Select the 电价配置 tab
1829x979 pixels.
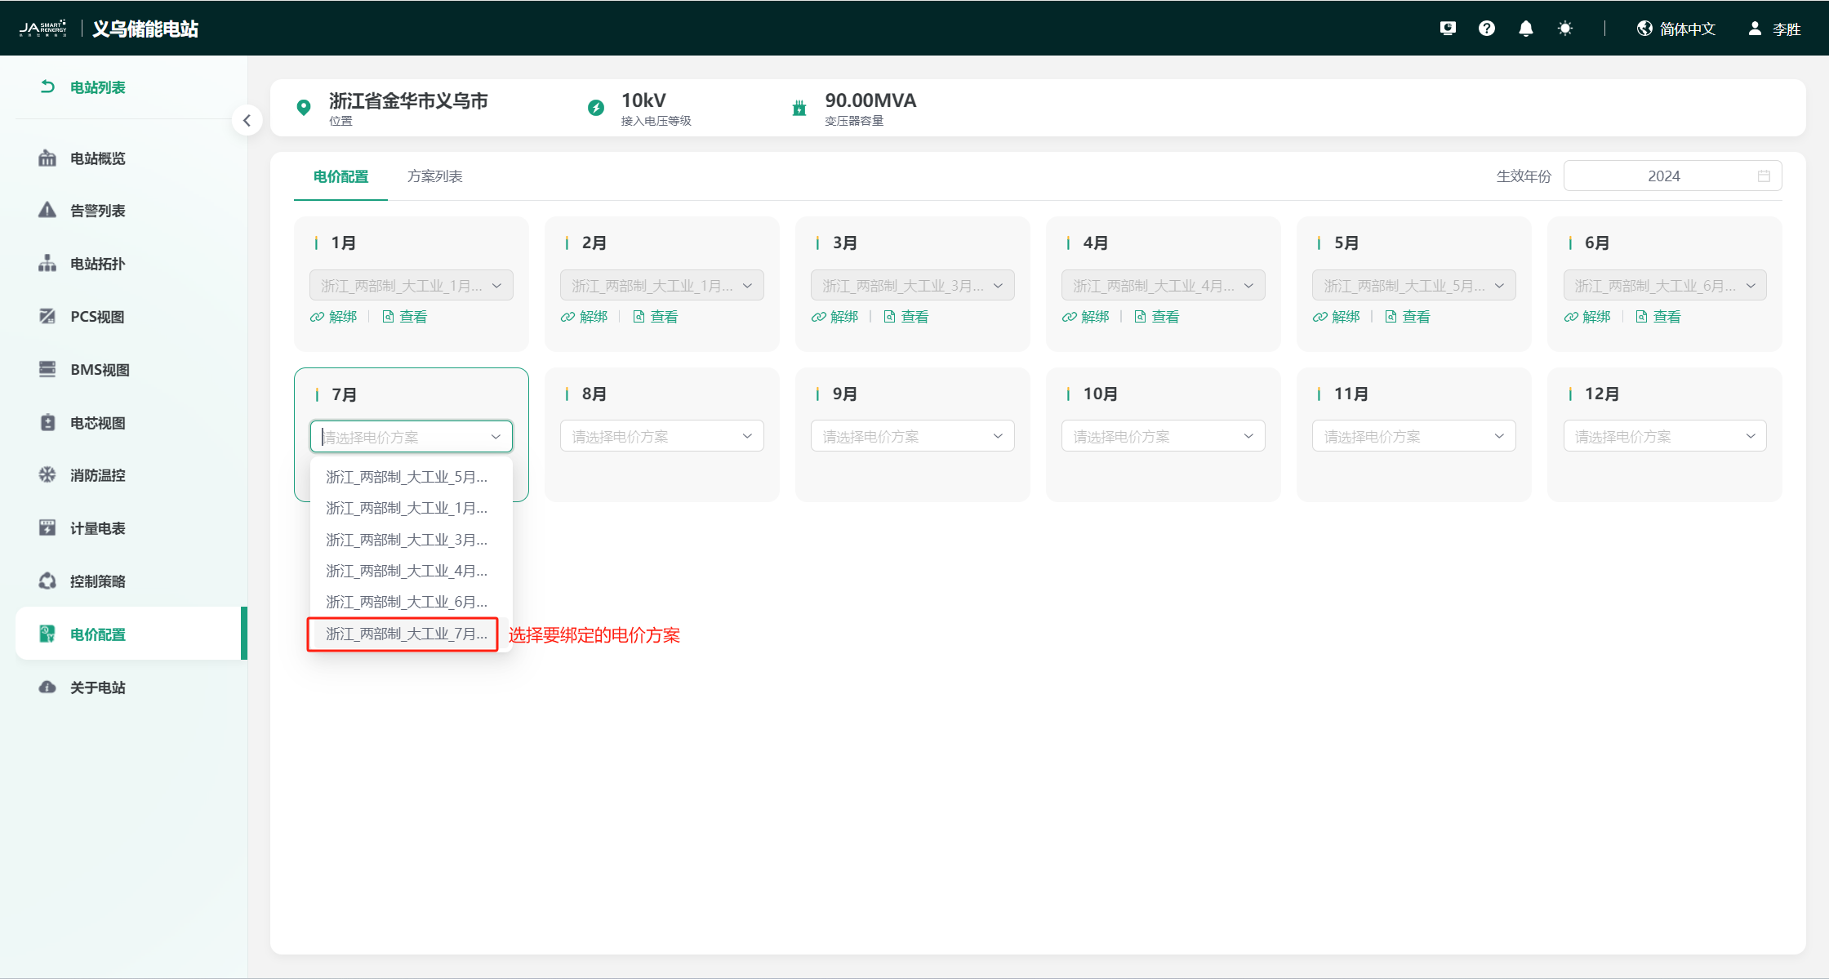pyautogui.click(x=340, y=176)
